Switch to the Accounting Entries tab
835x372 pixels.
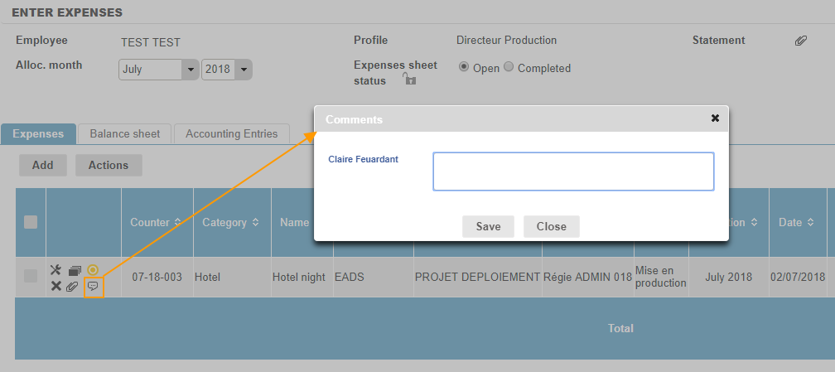[232, 133]
